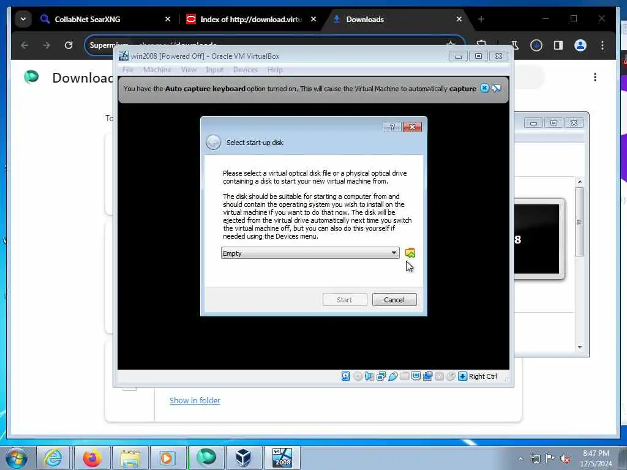Click the folder icon to choose a disk file

[x=410, y=253]
